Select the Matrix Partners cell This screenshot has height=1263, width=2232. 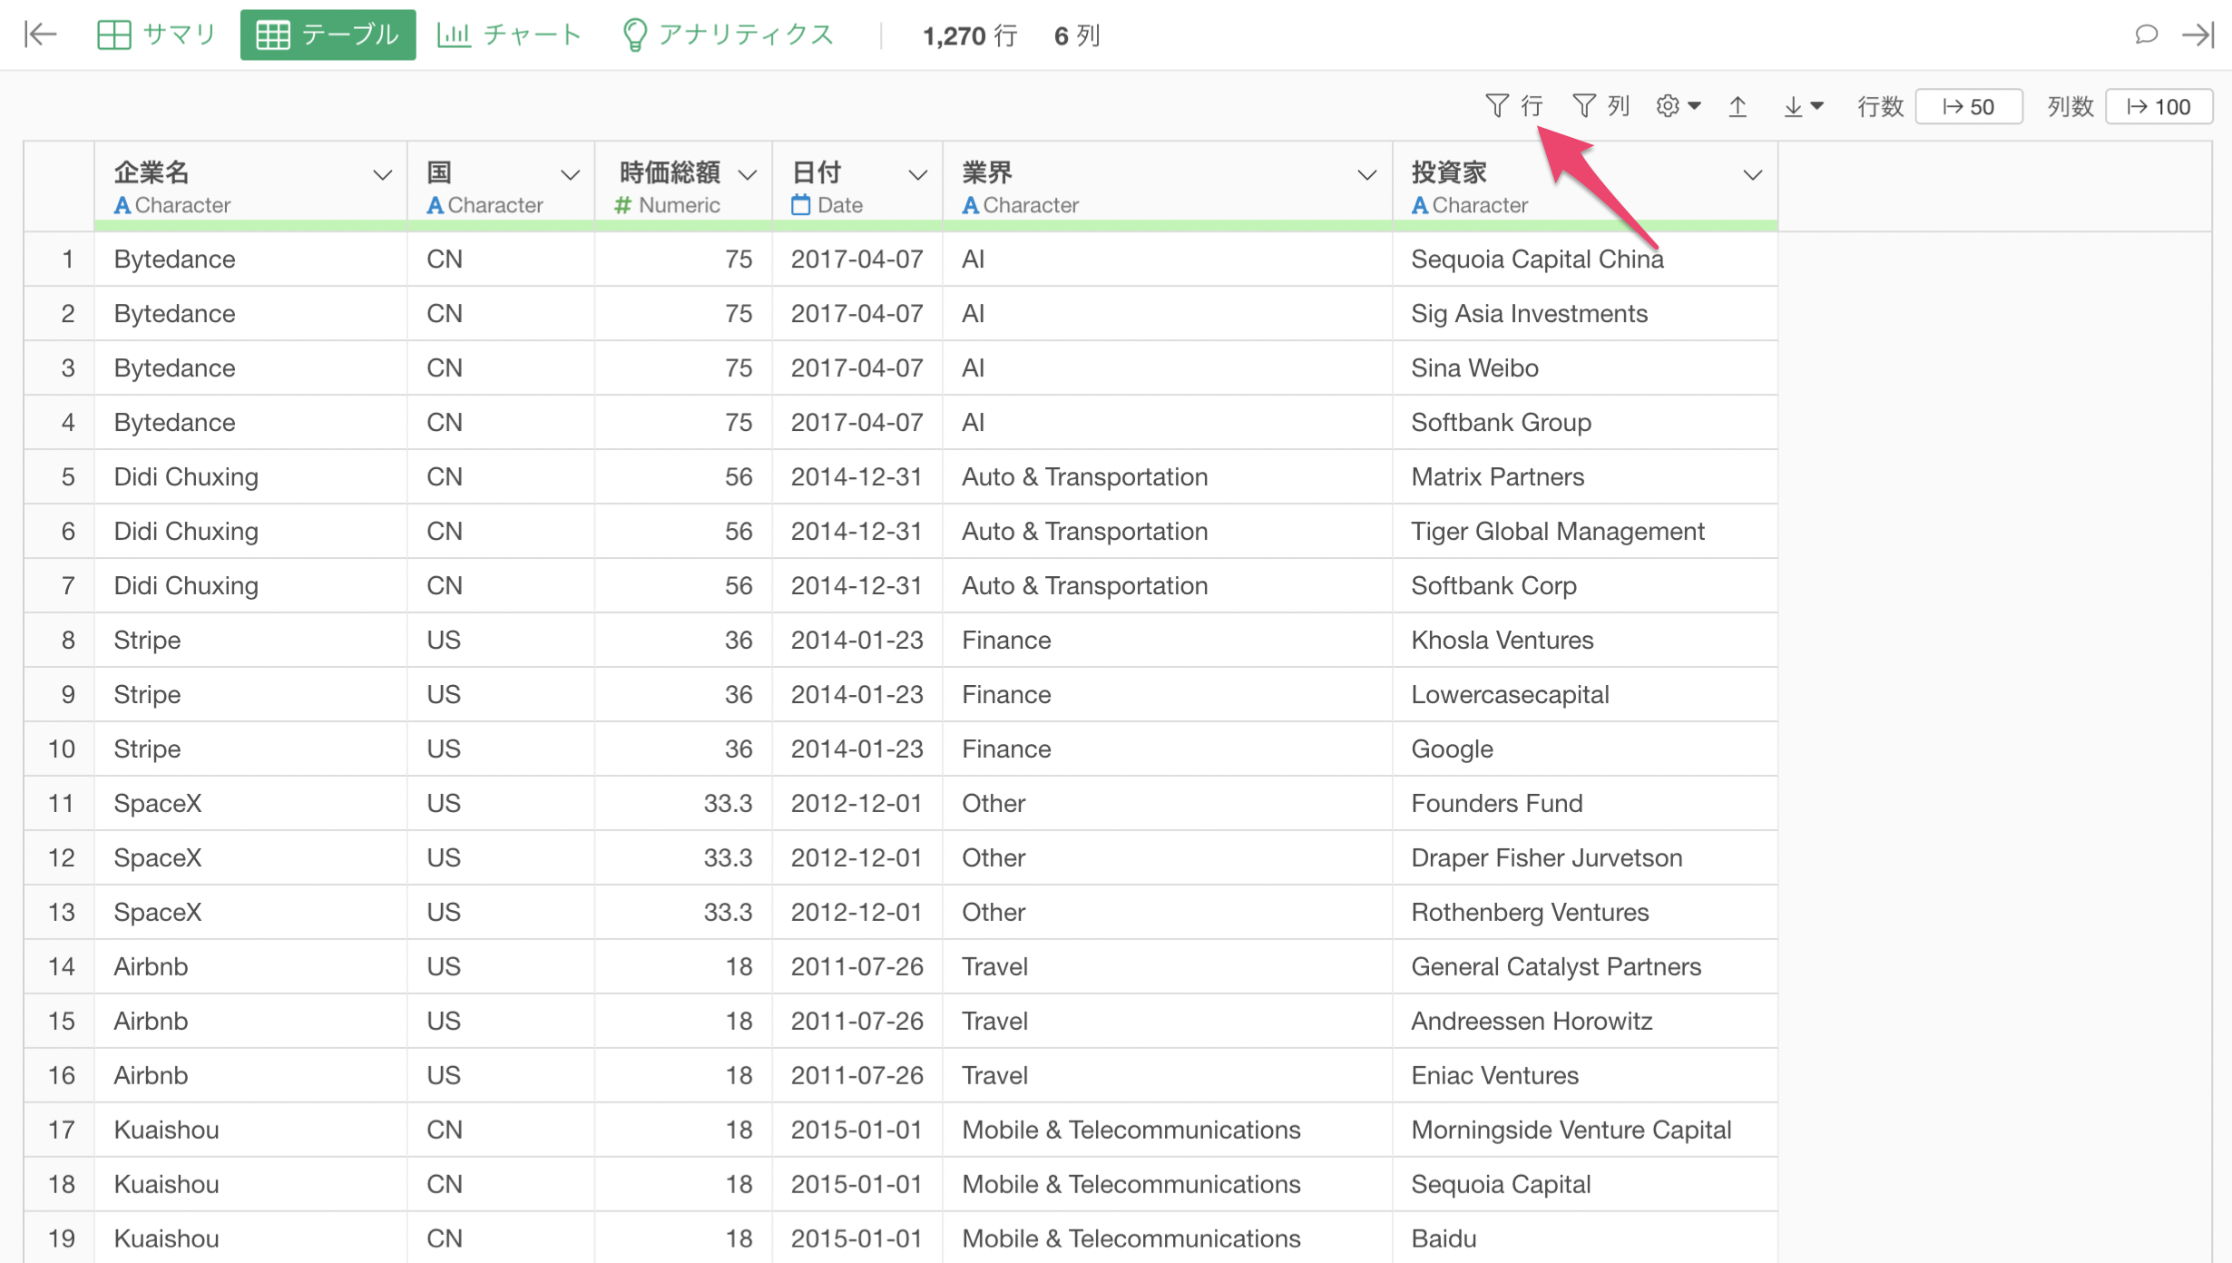1584,476
